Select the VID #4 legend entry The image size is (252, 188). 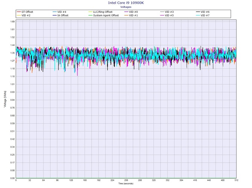click(x=59, y=12)
